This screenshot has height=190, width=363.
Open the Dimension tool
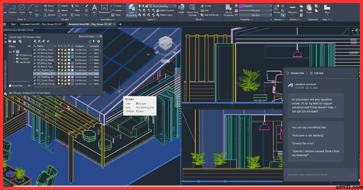(x=104, y=8)
